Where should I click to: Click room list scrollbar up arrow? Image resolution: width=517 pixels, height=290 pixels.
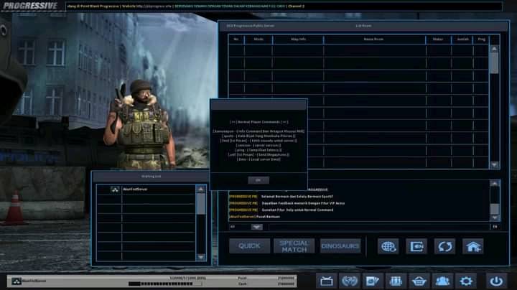tap(494, 49)
